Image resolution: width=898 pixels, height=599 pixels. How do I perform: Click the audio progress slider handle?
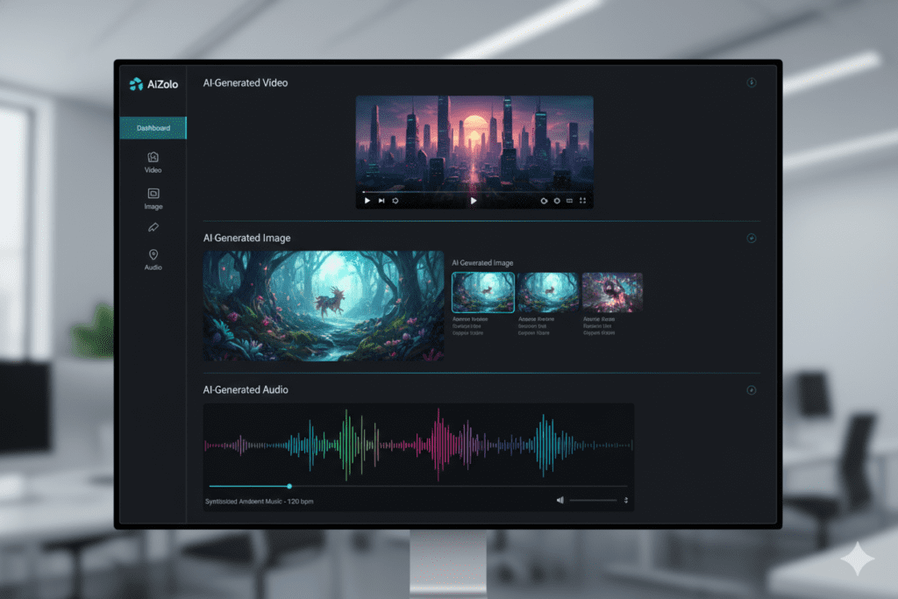(x=289, y=486)
